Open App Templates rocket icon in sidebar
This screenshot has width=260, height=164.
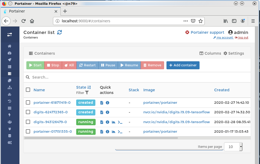[10, 60]
